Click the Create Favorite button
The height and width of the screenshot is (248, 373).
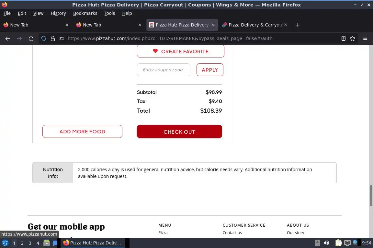[181, 51]
